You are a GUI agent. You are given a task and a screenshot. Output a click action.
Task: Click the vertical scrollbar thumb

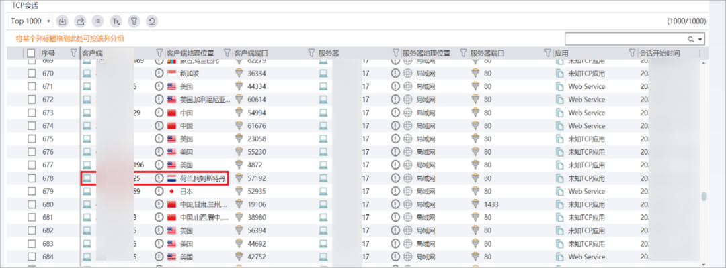(704, 197)
